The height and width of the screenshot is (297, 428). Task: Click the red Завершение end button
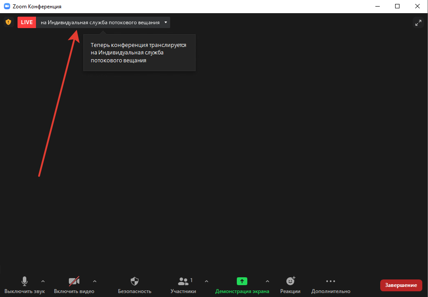coord(401,285)
